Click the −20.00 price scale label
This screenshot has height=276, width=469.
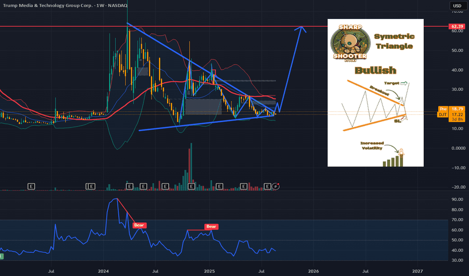click(458, 187)
